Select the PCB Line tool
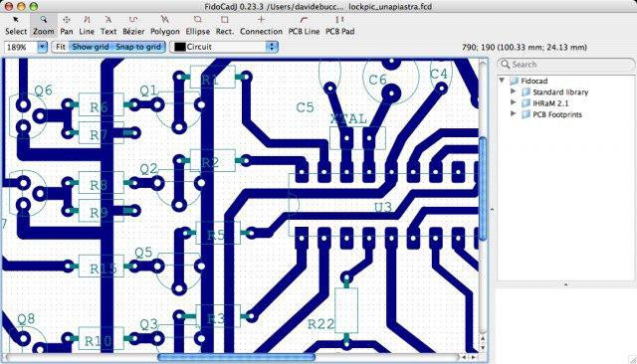Viewport: 637px width, 364px height. coord(304,25)
